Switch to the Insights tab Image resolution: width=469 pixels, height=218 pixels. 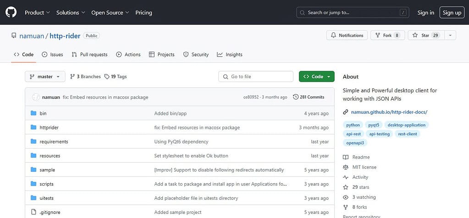point(230,54)
